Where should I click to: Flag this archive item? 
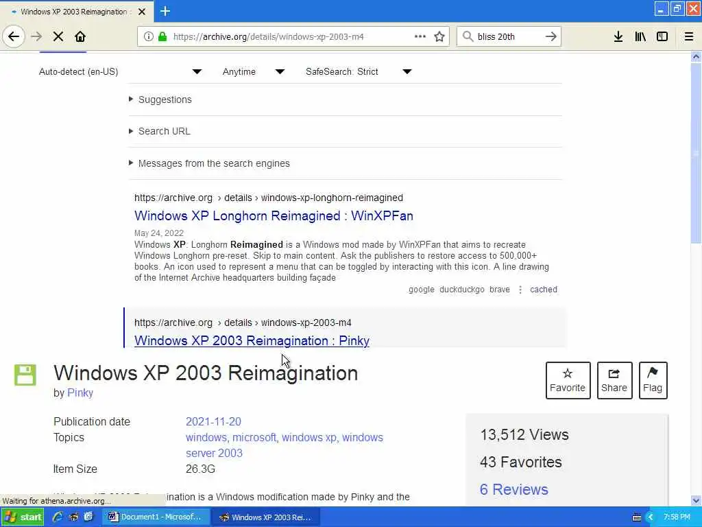coord(653,380)
